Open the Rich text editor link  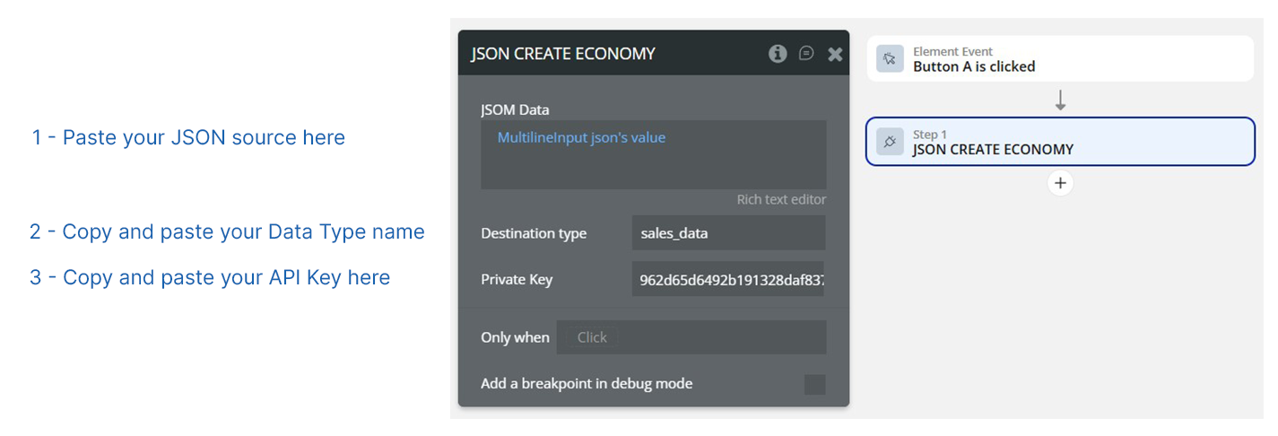pos(781,199)
